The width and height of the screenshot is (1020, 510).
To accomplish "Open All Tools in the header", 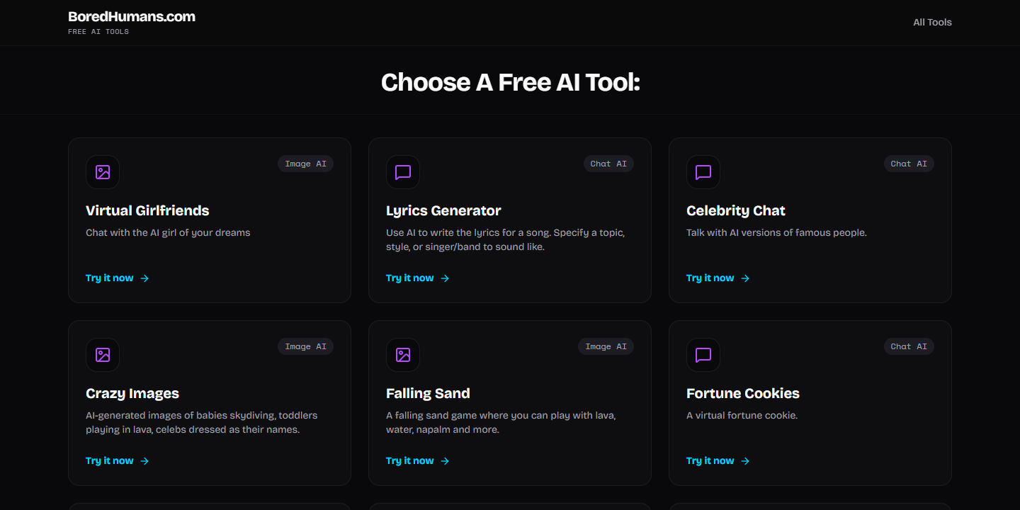I will tap(932, 22).
